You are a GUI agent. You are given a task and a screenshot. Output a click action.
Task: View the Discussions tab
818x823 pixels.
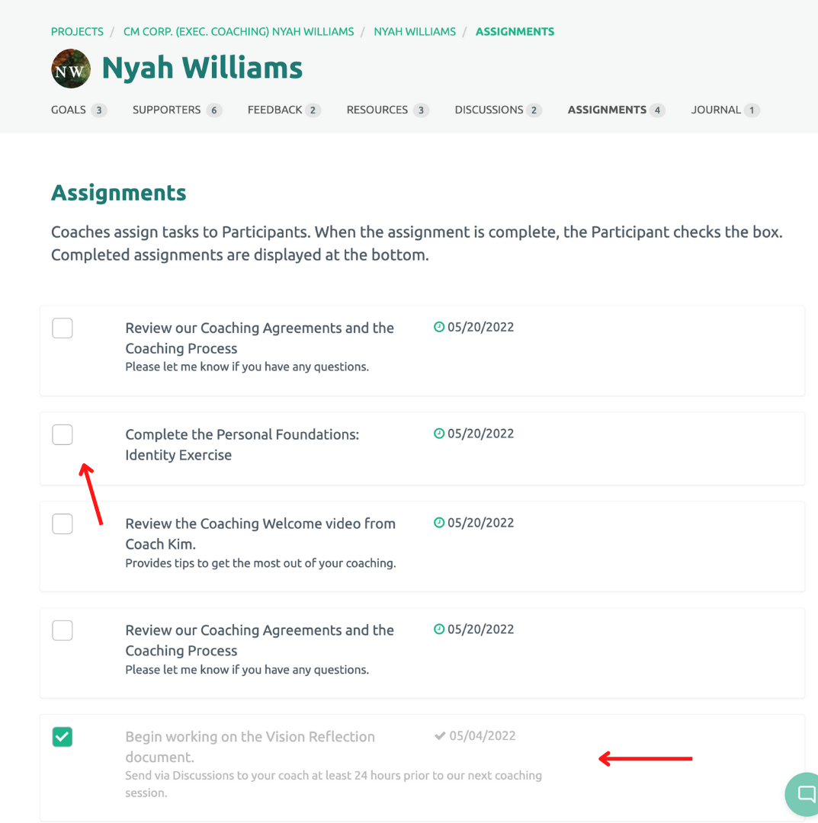coord(499,110)
